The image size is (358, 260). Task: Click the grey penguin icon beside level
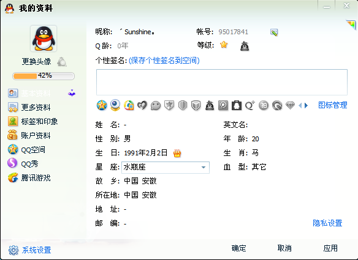(245, 46)
